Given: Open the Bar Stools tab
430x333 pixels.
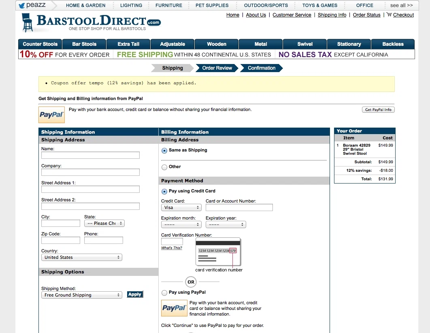Looking at the screenshot, I should 84,44.
